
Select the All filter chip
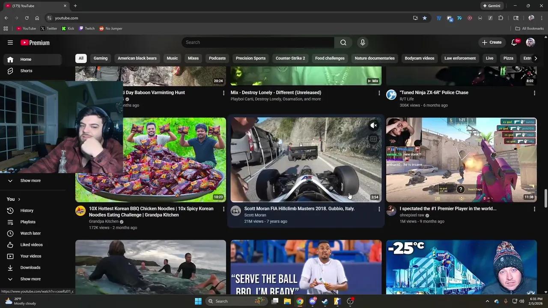coord(81,58)
